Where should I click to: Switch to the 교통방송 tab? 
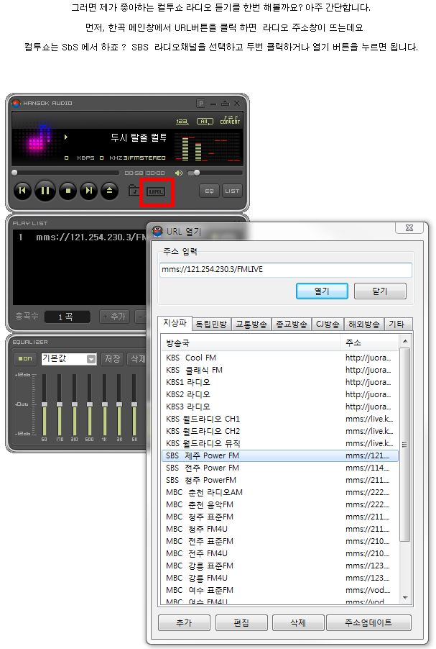(x=251, y=324)
